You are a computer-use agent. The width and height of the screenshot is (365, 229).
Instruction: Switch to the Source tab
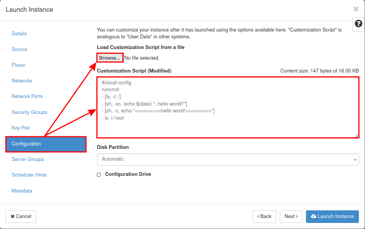[x=19, y=49]
